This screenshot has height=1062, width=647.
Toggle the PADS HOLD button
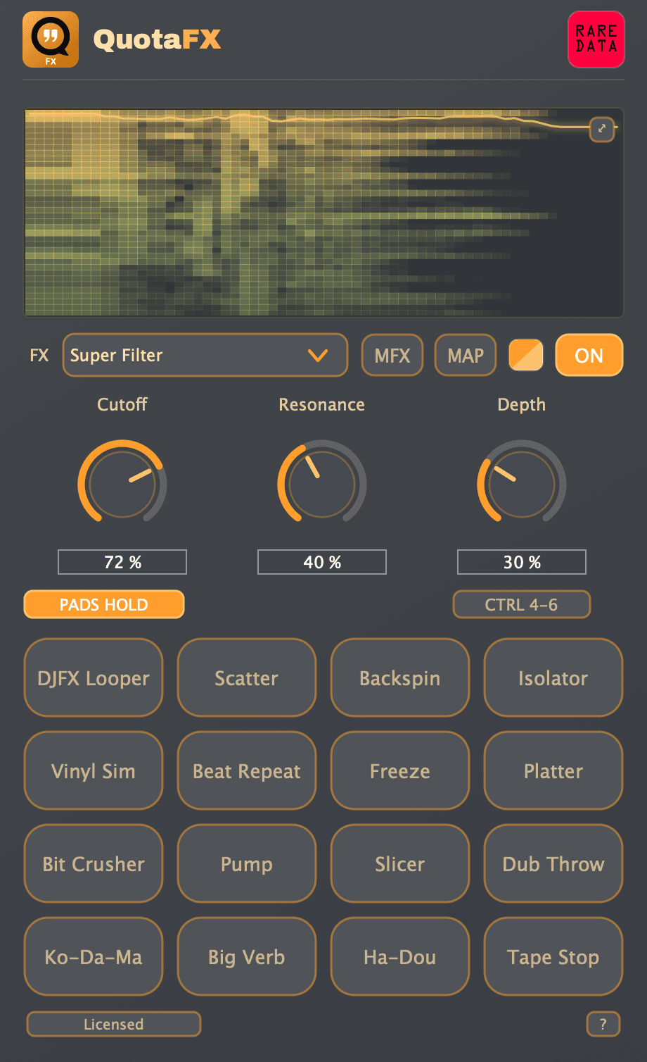(x=104, y=604)
